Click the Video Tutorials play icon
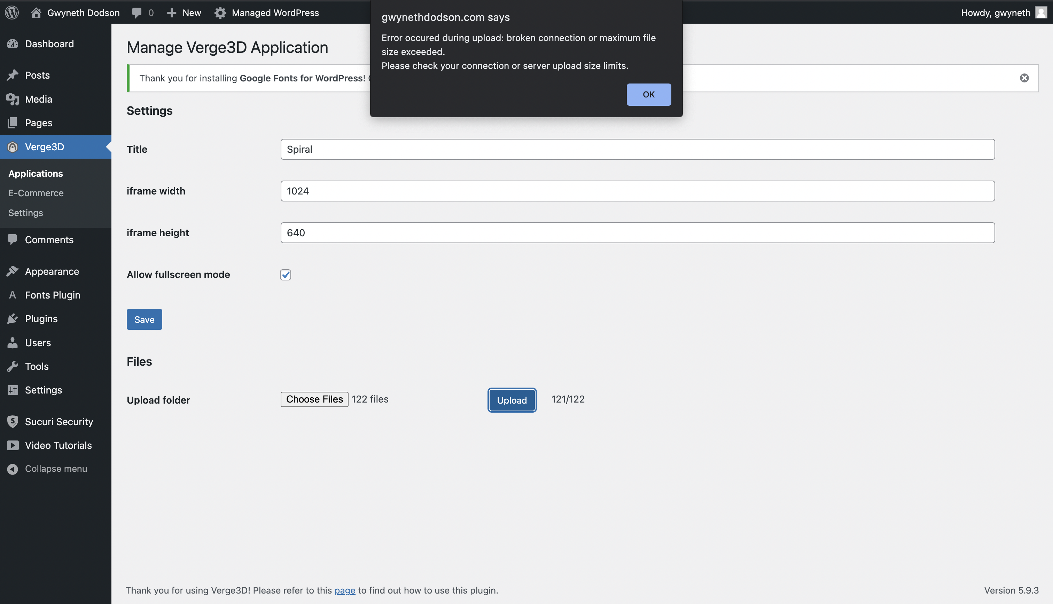The height and width of the screenshot is (604, 1053). [x=13, y=445]
